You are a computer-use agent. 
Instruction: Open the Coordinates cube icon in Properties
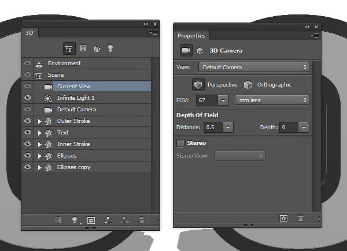pyautogui.click(x=200, y=50)
